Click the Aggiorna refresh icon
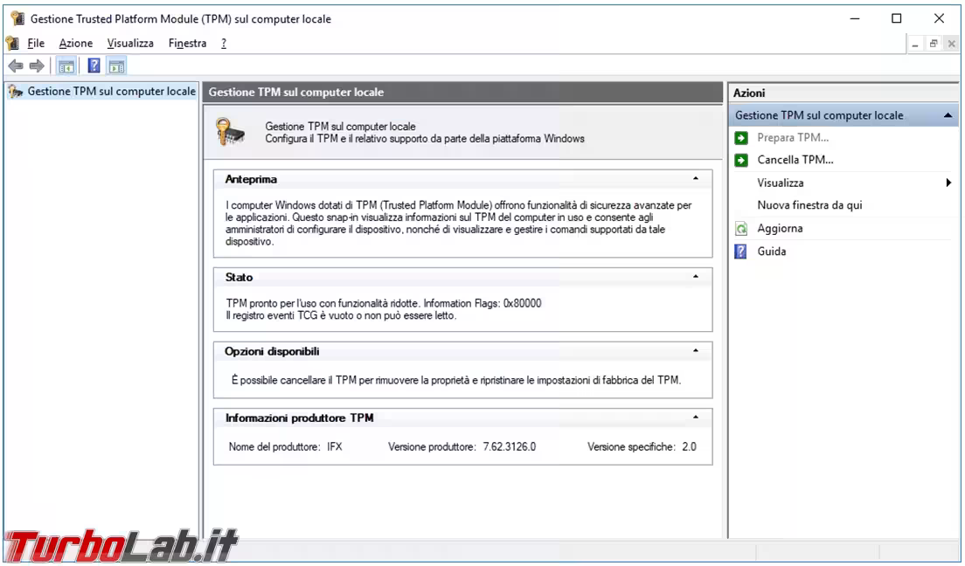Screen dimensions: 965x566 point(741,229)
